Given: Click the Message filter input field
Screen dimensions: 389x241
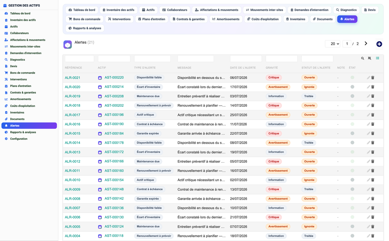Looking at the screenshot, I should tap(196, 59).
